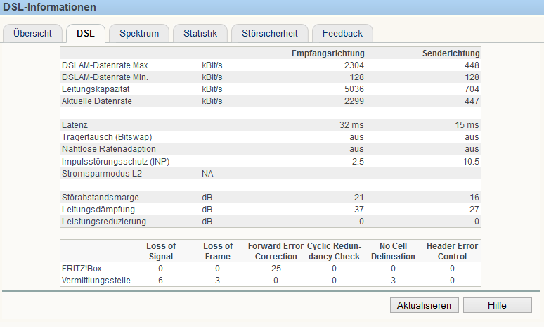Click the Trägertausch (Bitswap) row label
The image size is (544, 327).
click(107, 137)
